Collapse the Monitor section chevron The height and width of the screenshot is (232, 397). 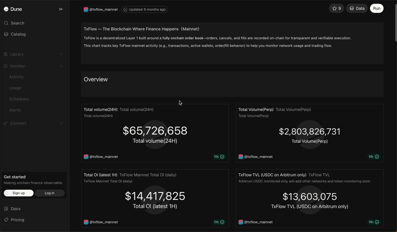pos(61,66)
